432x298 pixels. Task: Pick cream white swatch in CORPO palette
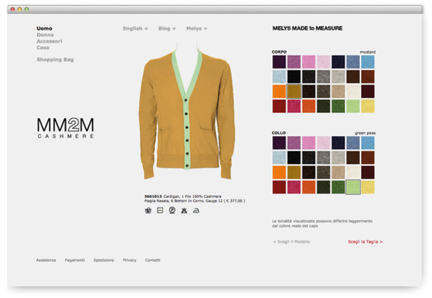click(x=353, y=92)
